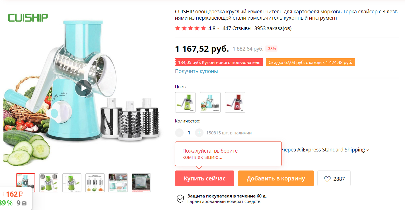
Task: Expand the 4.8 rating breakdown chevron
Action: [218, 28]
